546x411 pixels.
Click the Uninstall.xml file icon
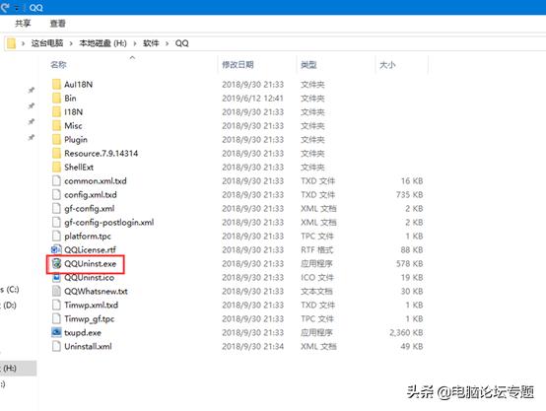pyautogui.click(x=56, y=346)
